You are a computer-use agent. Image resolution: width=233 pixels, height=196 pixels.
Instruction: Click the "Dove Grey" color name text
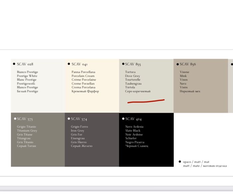point(132,76)
